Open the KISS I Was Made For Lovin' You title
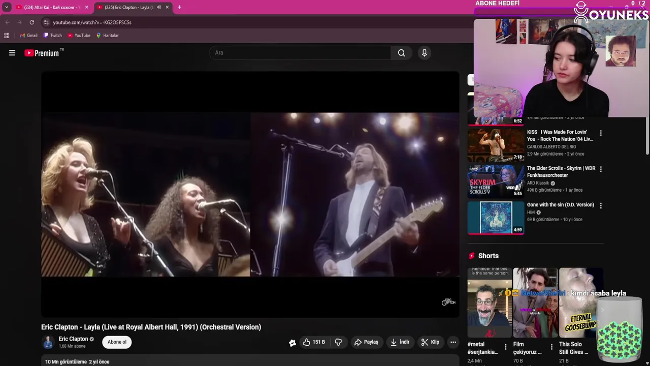650x366 pixels. click(560, 136)
